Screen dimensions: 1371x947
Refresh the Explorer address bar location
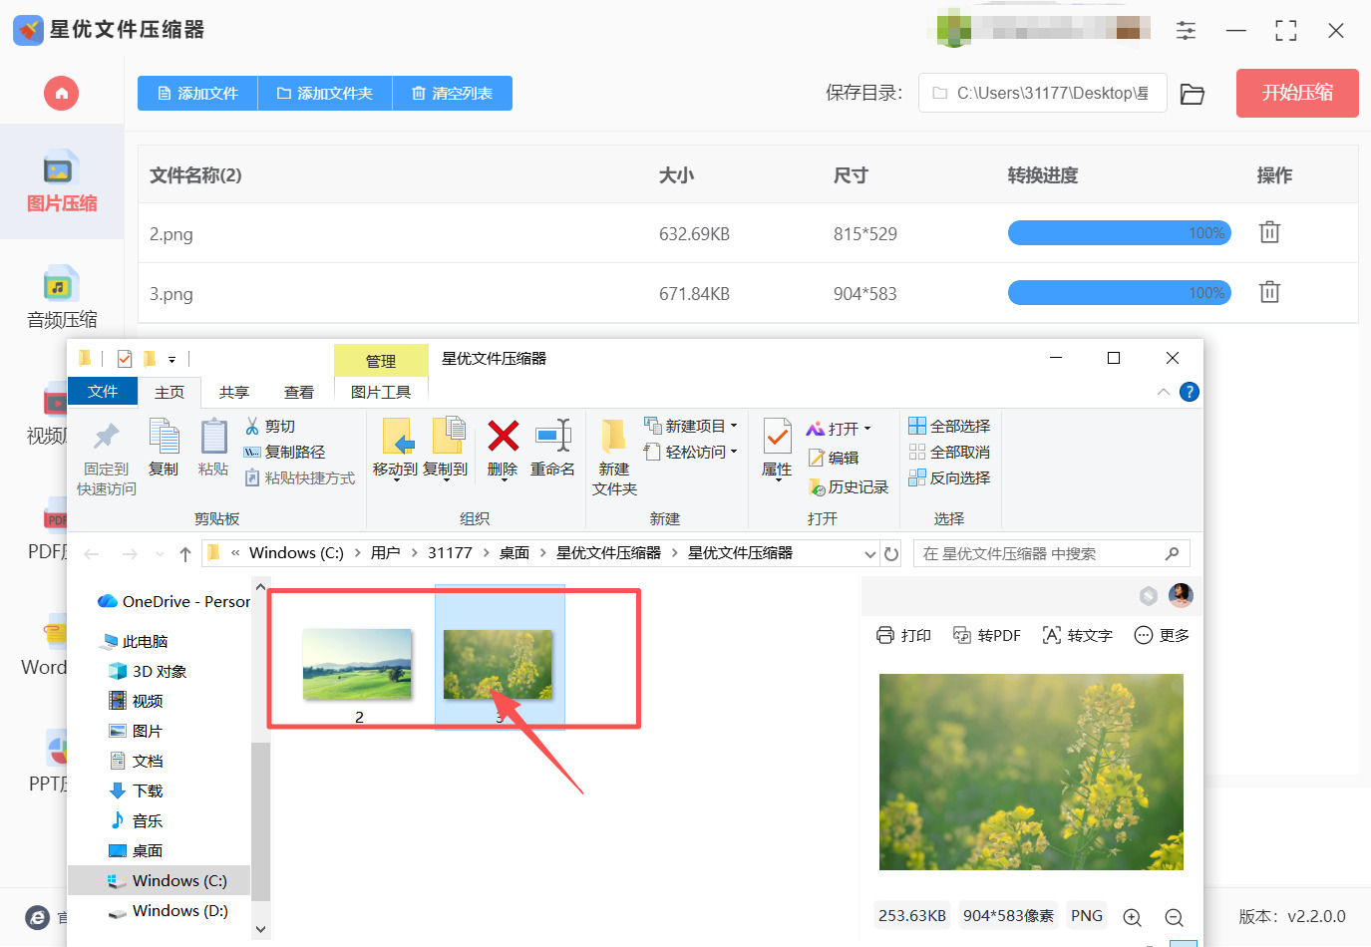pos(891,554)
